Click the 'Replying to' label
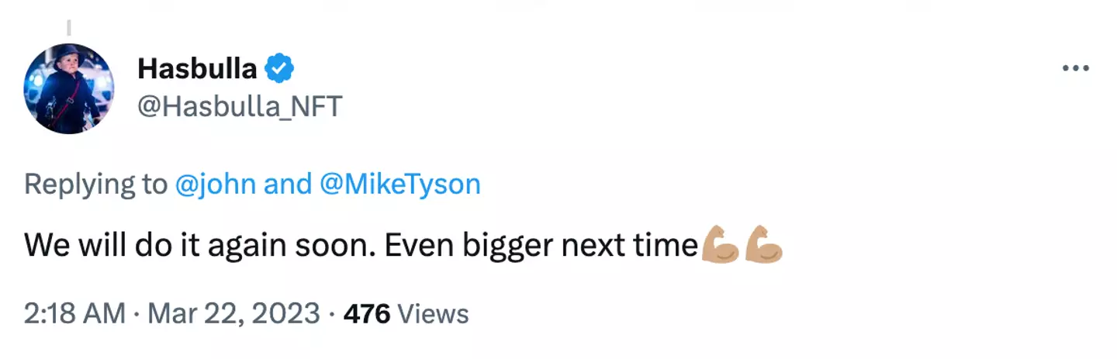The width and height of the screenshot is (1117, 359). pyautogui.click(x=95, y=184)
